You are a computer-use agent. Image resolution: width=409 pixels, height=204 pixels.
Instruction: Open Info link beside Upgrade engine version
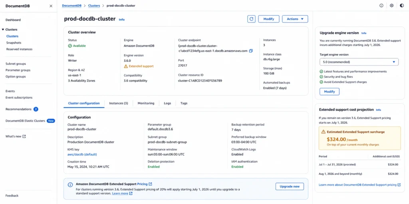click(x=364, y=33)
